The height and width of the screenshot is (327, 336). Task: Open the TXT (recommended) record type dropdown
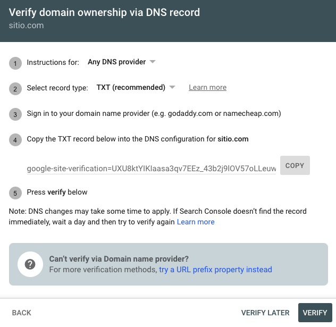[x=136, y=87]
